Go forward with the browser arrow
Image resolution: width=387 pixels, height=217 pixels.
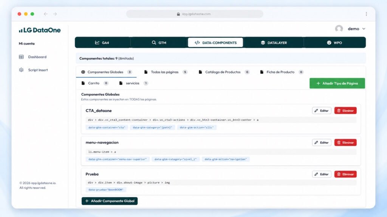coord(55,14)
